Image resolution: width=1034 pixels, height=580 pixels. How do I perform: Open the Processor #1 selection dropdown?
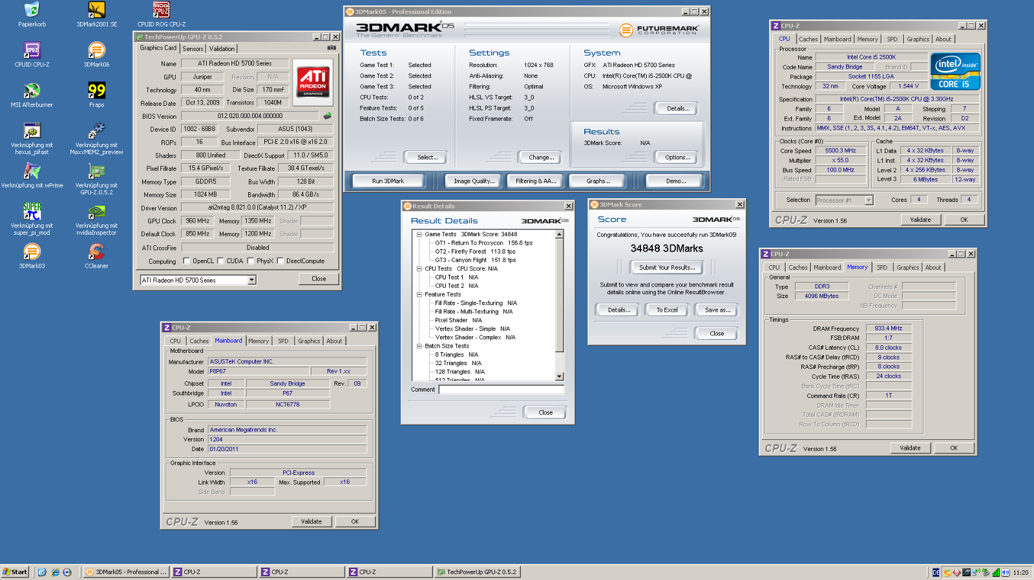(869, 201)
